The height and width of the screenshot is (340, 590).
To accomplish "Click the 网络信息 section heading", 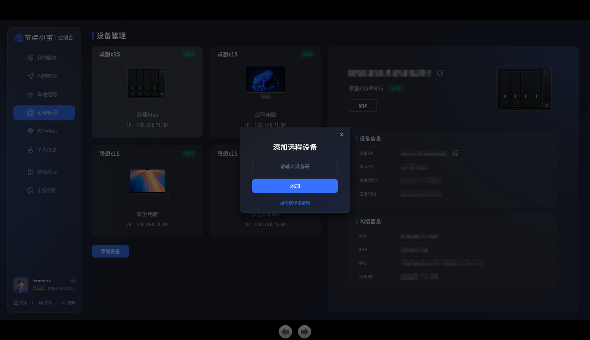I will pos(370,221).
